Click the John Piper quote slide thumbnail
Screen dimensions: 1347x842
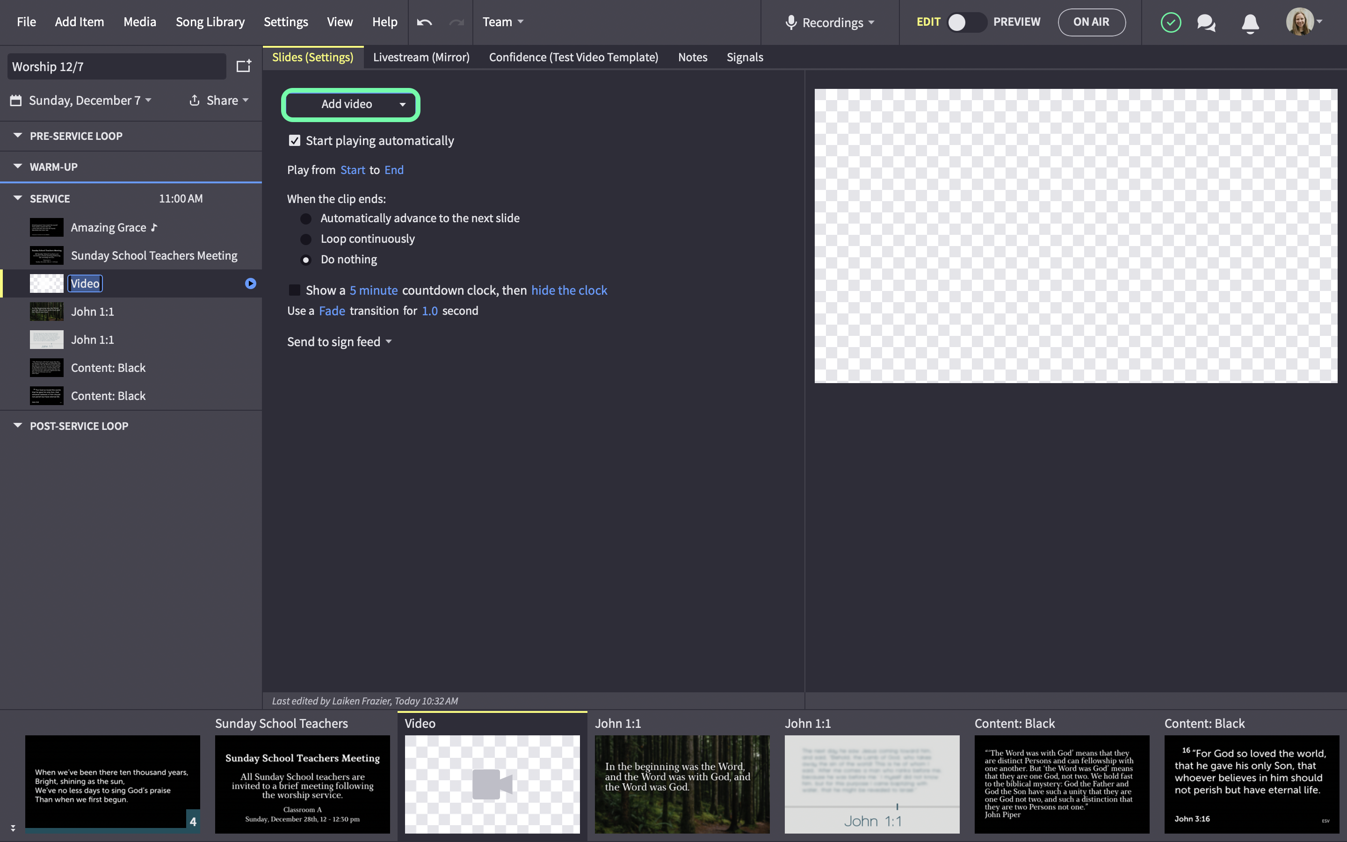[x=1061, y=784]
